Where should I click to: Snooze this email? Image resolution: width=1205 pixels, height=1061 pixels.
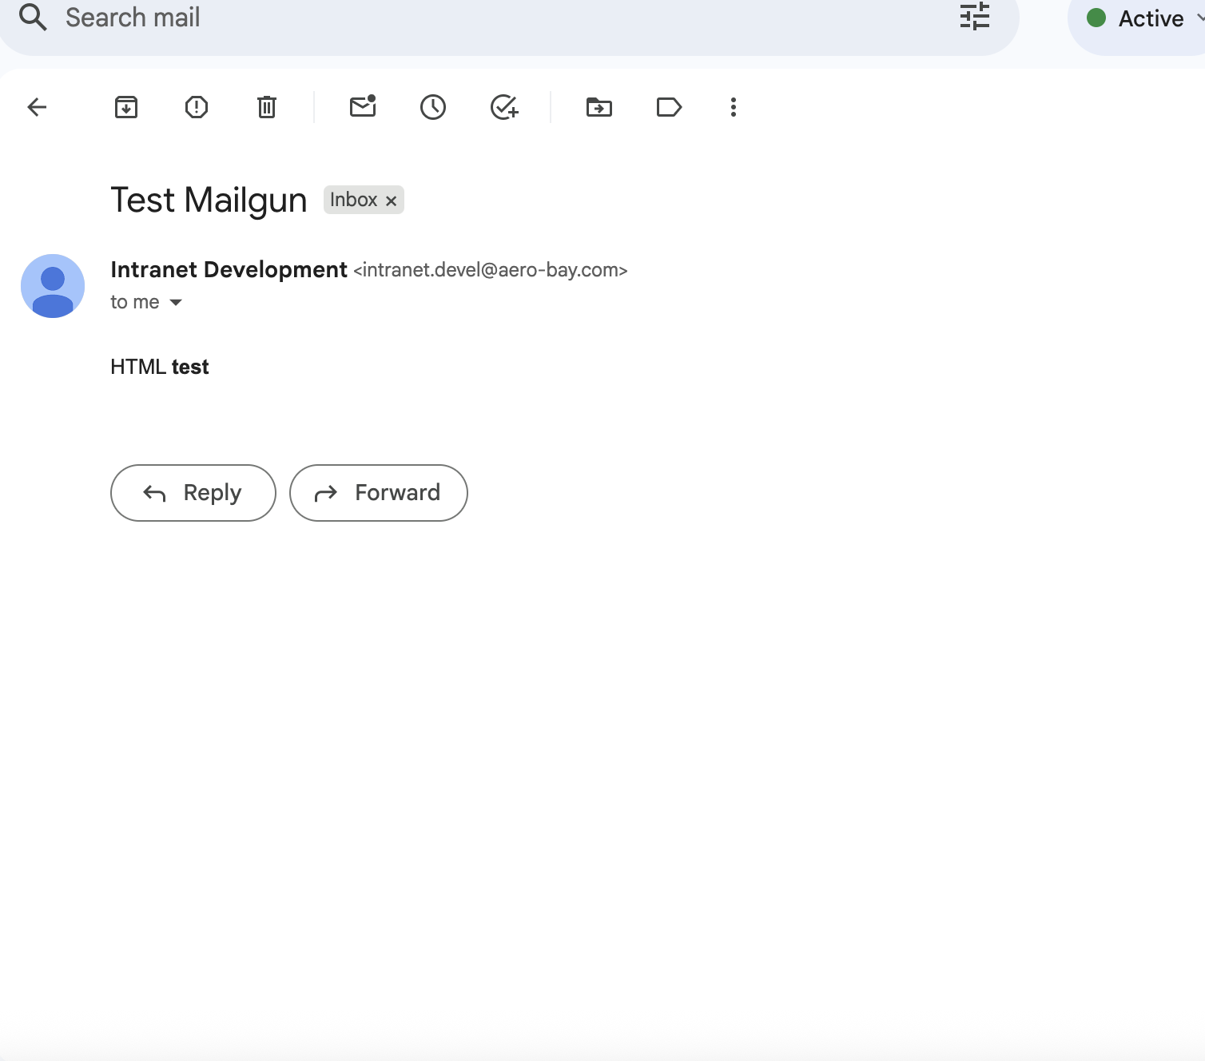click(433, 107)
